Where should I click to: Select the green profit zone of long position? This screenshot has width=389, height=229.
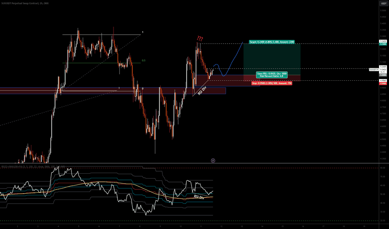(x=272, y=59)
